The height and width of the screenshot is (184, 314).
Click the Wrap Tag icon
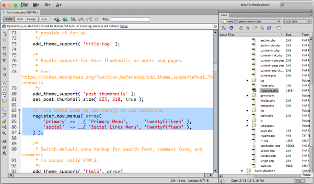coord(4,121)
